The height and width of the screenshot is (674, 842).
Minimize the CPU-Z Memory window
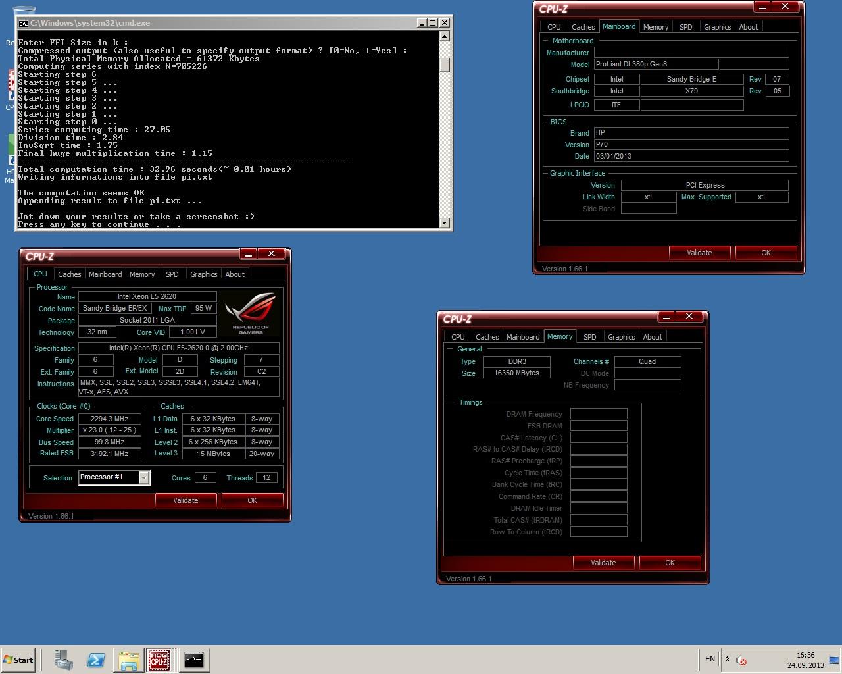(x=666, y=317)
